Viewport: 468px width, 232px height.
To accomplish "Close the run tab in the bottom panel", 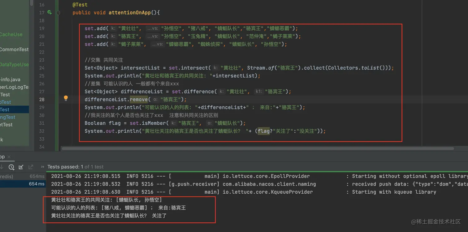I will coord(9,157).
